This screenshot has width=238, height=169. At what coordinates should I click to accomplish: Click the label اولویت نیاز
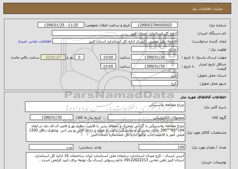pyautogui.click(x=218, y=49)
